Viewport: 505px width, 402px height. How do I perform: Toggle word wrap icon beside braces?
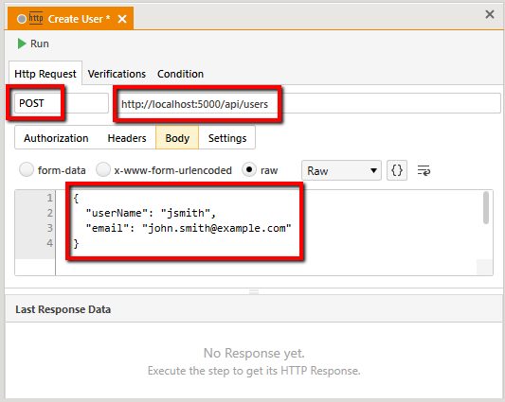click(424, 170)
